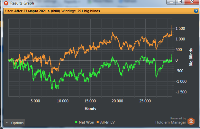Minimize the Results Graph window
The height and width of the screenshot is (129, 200).
click(x=171, y=2)
